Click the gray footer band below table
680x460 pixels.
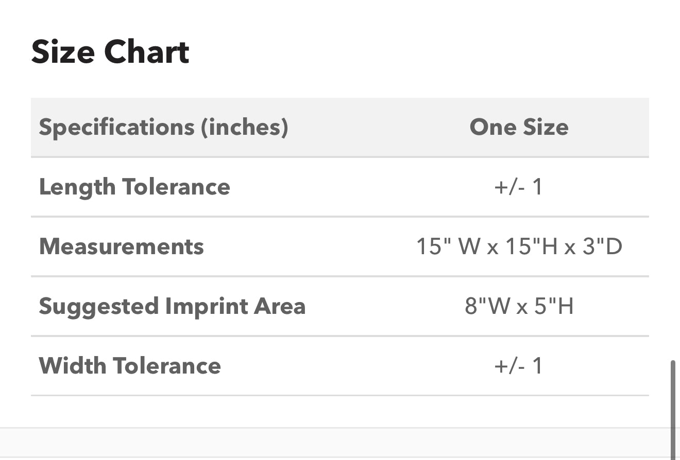click(335, 443)
